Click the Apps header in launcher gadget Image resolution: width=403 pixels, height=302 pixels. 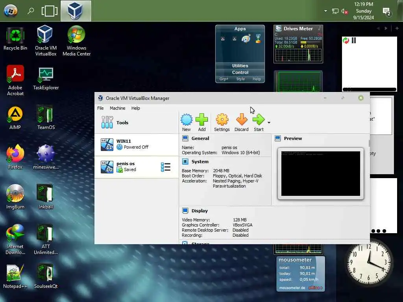click(x=240, y=29)
